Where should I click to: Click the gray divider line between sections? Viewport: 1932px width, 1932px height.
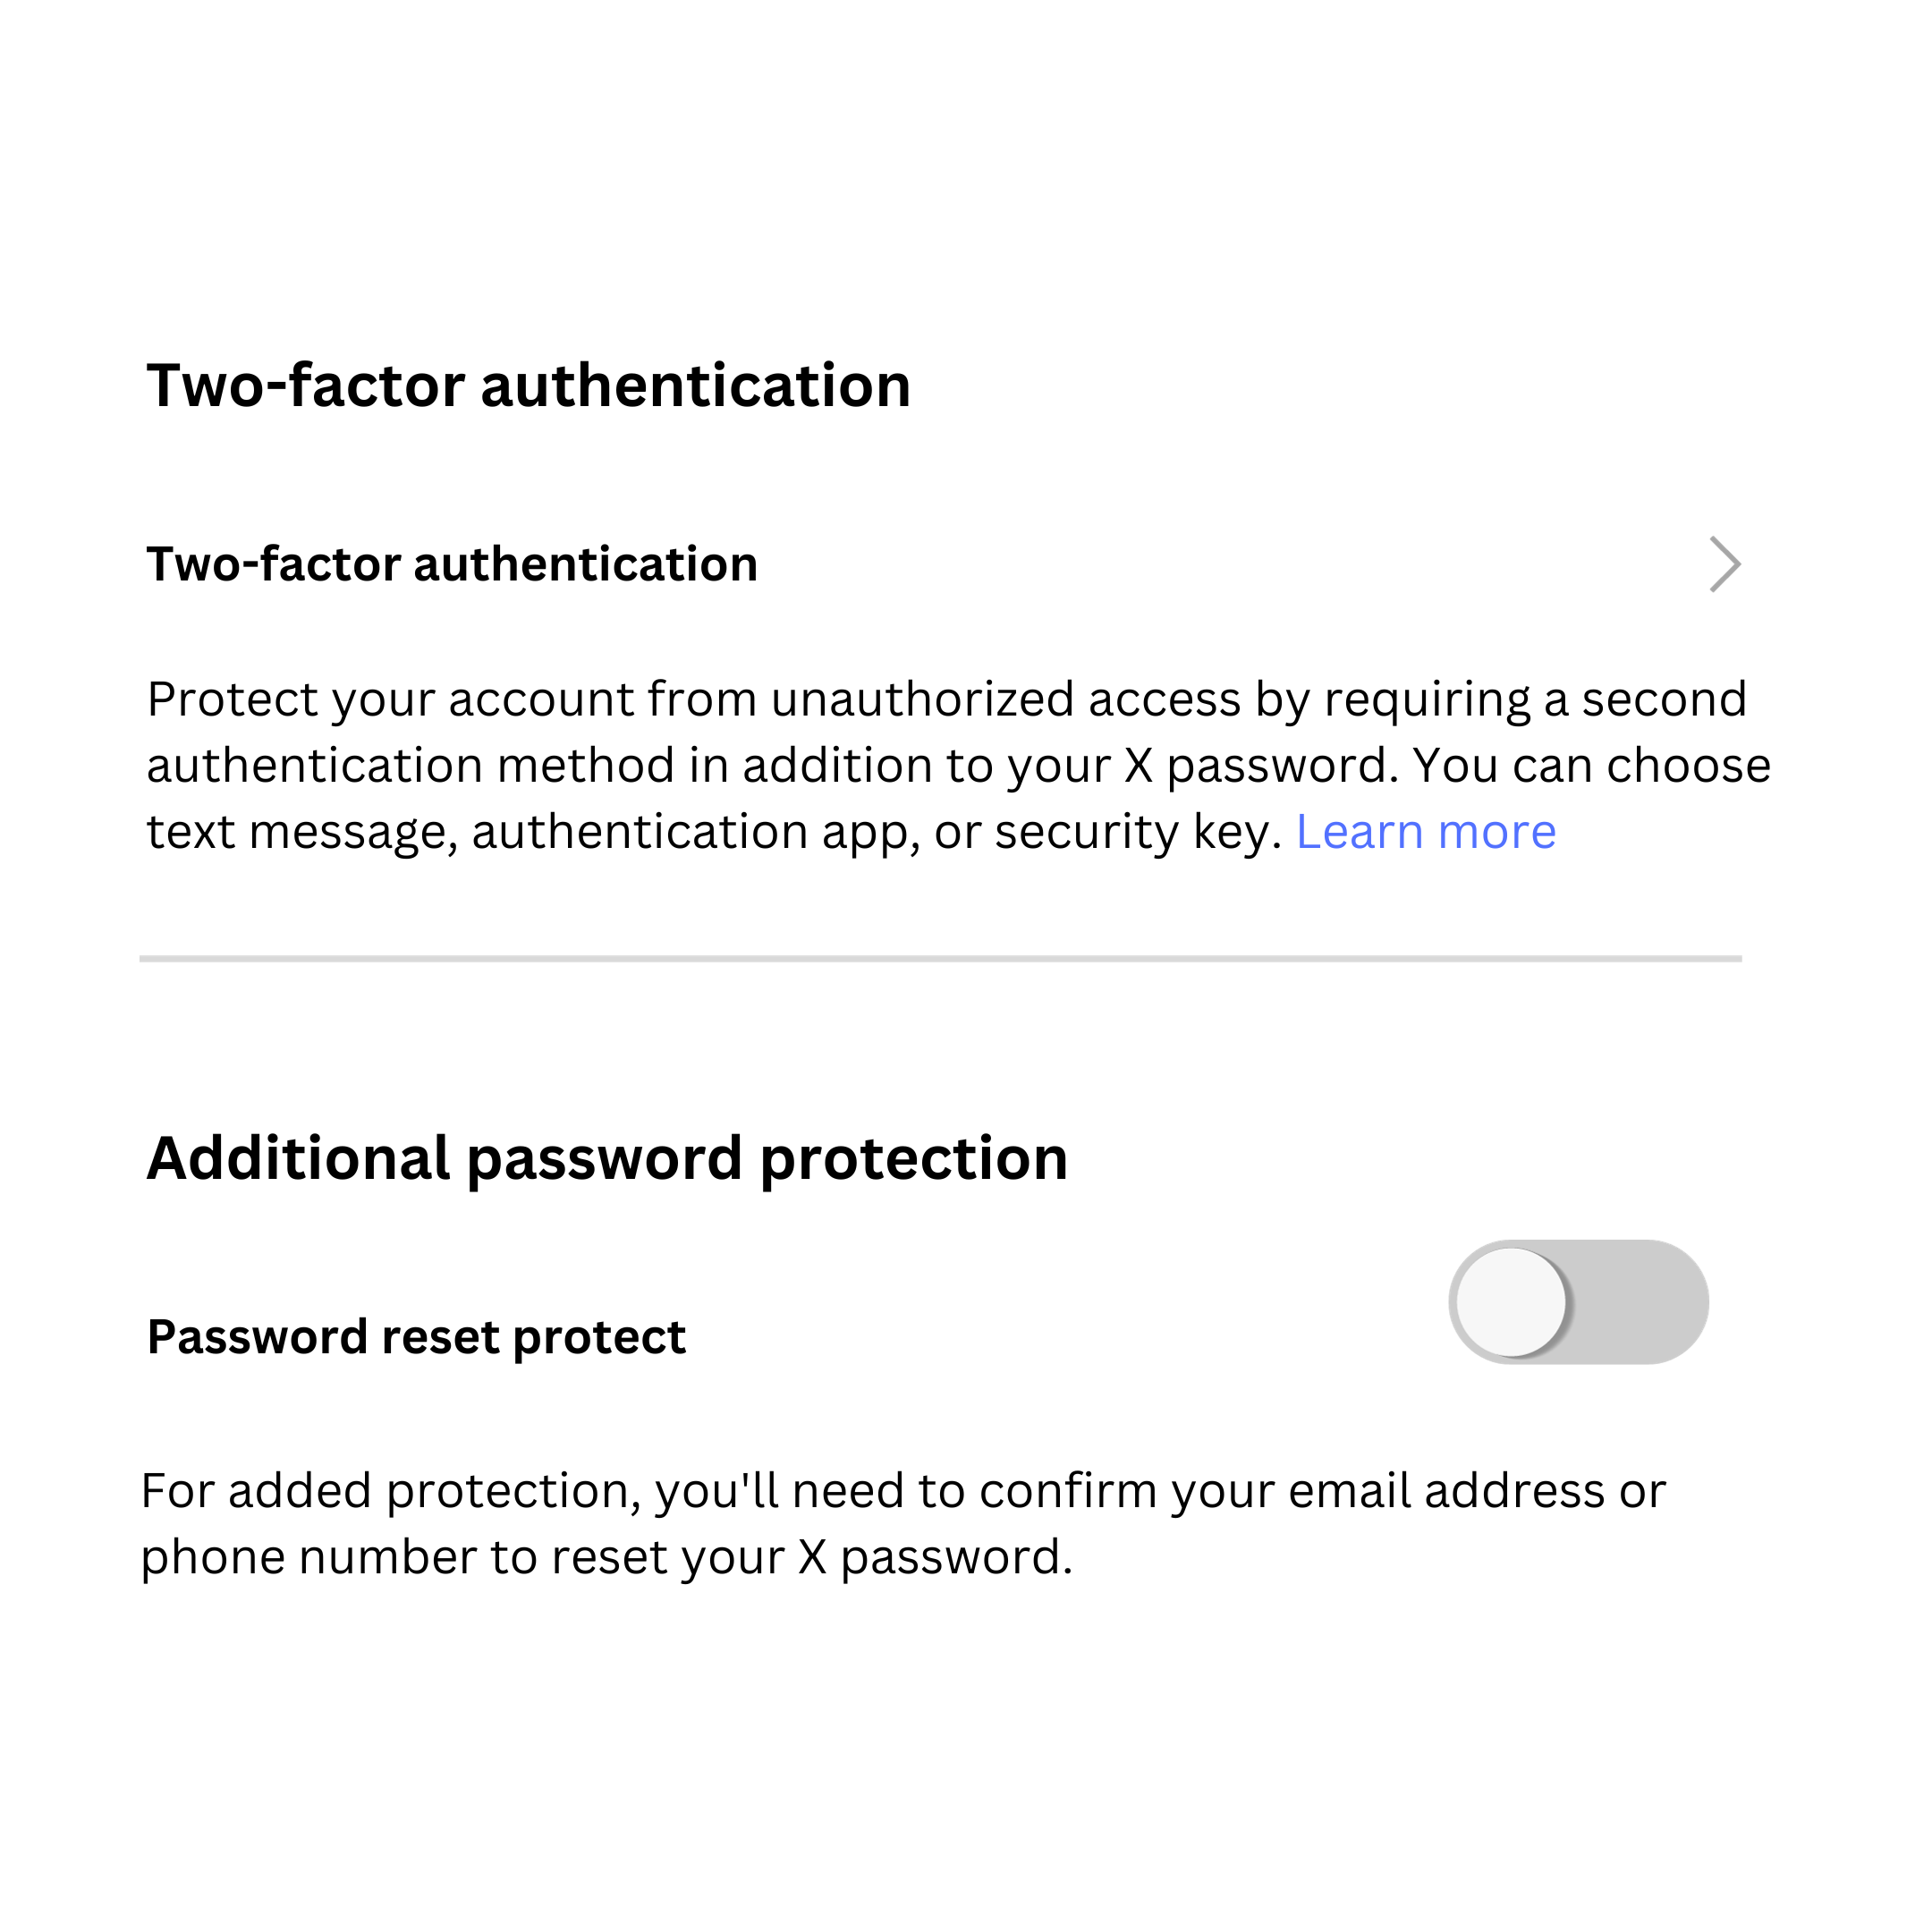click(940, 959)
